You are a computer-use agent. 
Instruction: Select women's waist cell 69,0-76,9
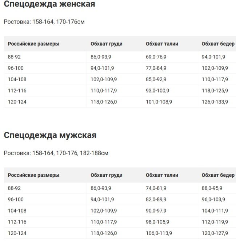[x=156, y=57]
